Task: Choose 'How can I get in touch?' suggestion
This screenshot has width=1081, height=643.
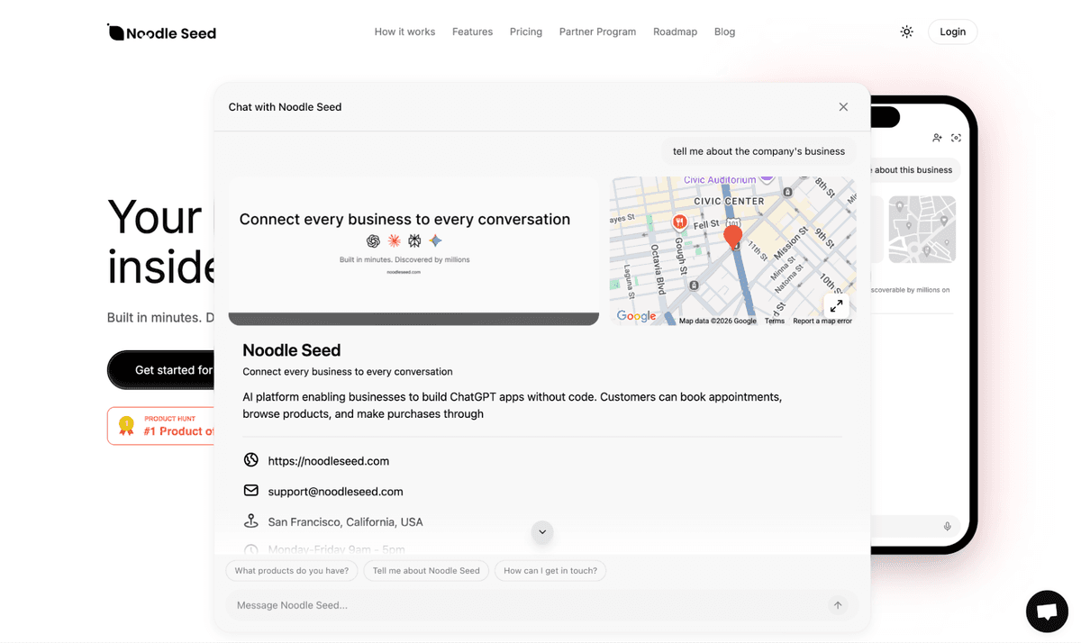Action: 550,570
